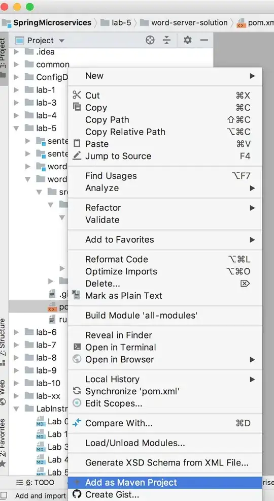Click the Paste clipboard icon

click(x=77, y=143)
